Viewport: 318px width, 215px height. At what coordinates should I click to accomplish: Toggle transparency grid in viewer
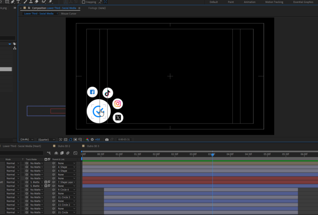66,139
